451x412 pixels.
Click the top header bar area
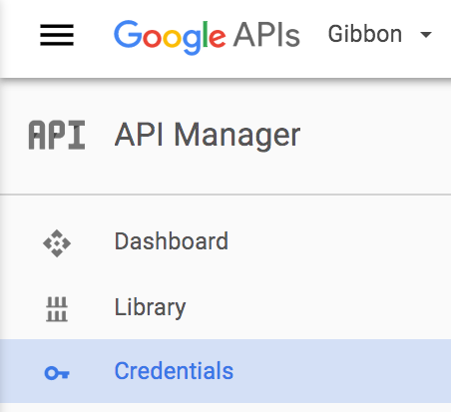(225, 39)
